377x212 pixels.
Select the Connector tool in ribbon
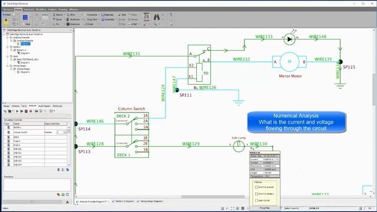[91, 15]
